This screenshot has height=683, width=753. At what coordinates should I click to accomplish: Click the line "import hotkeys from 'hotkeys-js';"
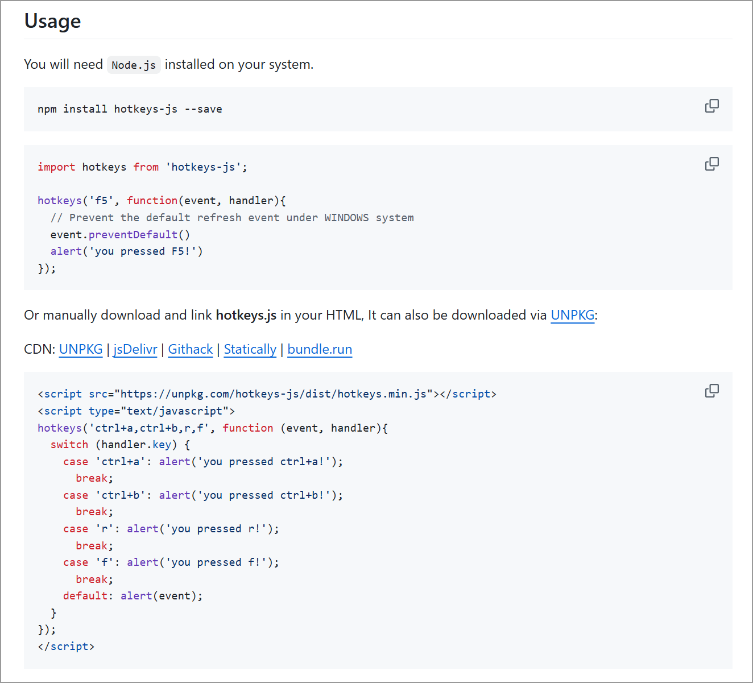point(142,167)
